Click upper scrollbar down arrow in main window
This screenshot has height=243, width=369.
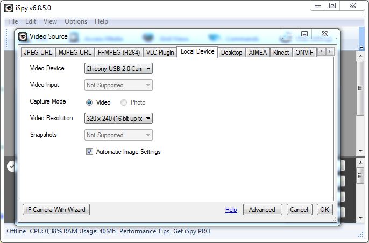click(360, 151)
